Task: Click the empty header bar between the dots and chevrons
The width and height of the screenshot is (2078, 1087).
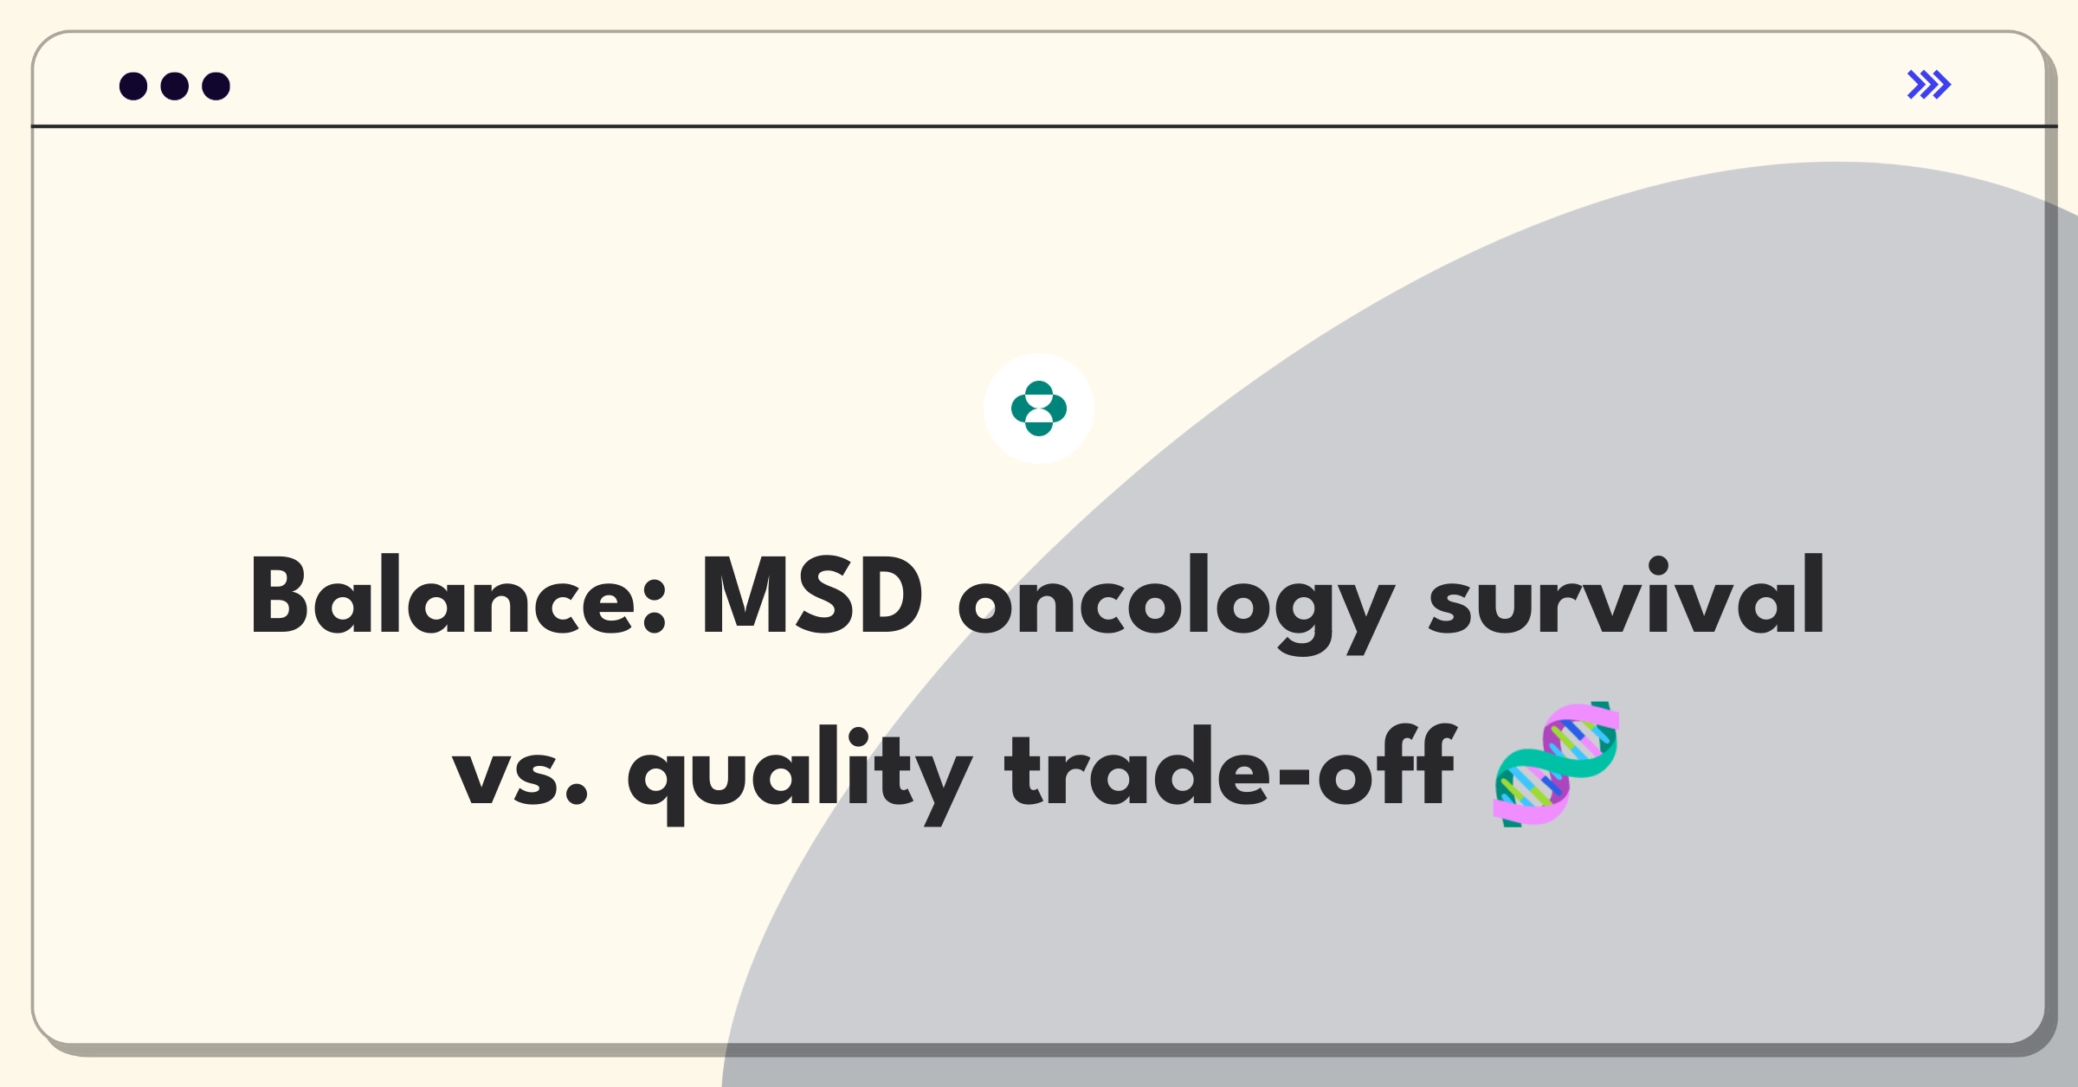Action: [1065, 85]
